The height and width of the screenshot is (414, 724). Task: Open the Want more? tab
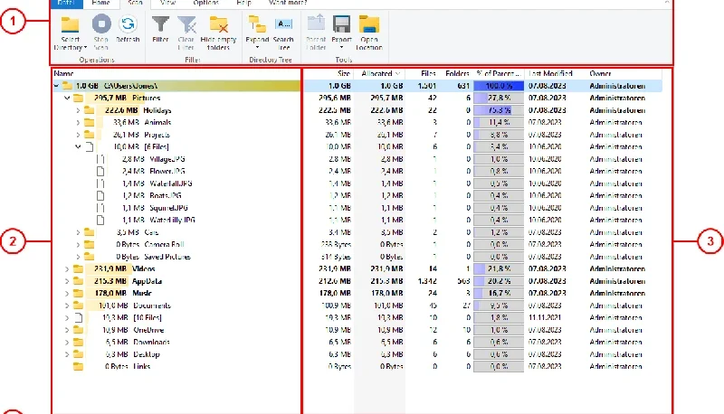tap(288, 3)
